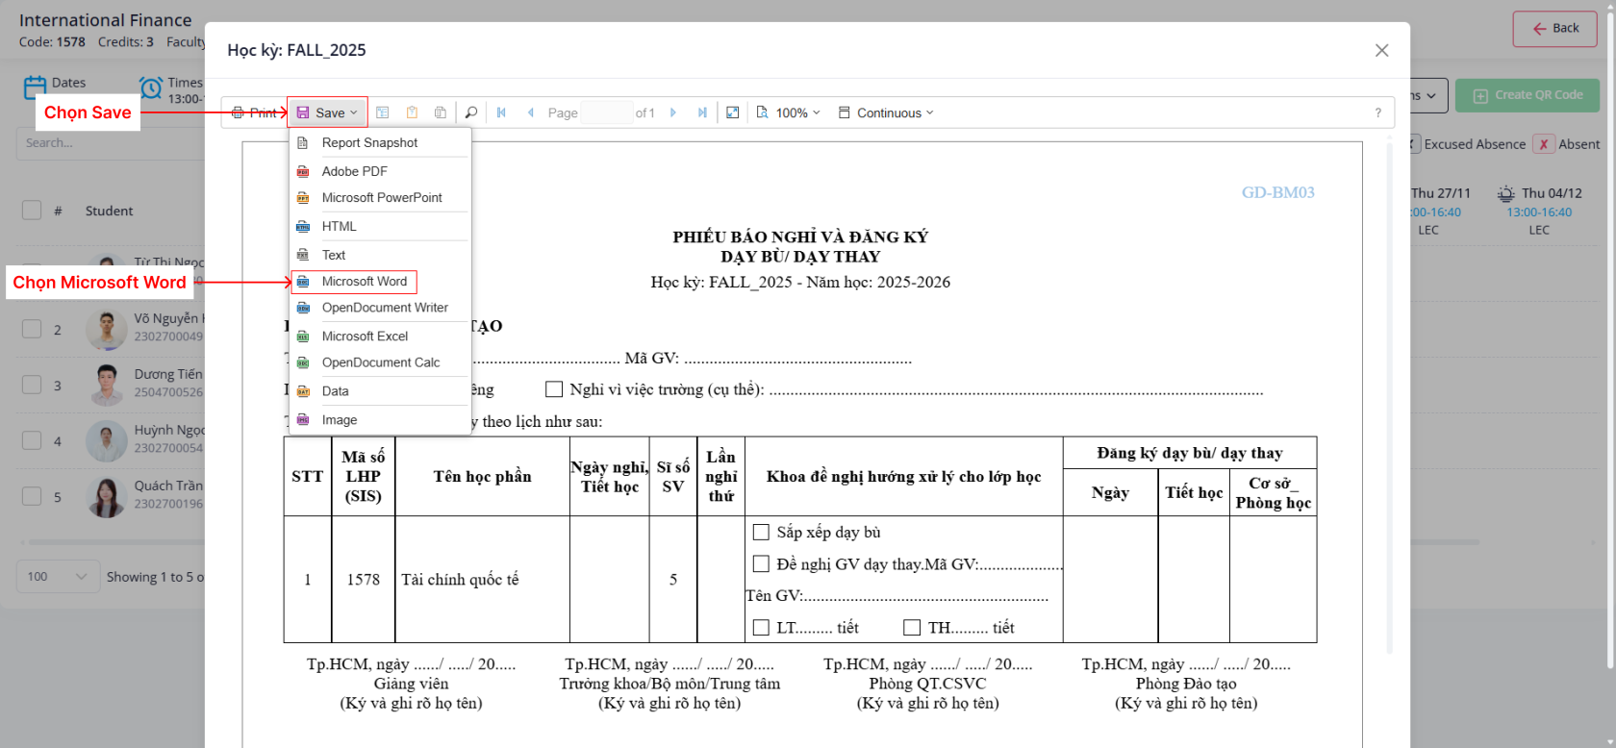The image size is (1616, 748).
Task: Choose OpenDocument Calc export option
Action: (380, 362)
